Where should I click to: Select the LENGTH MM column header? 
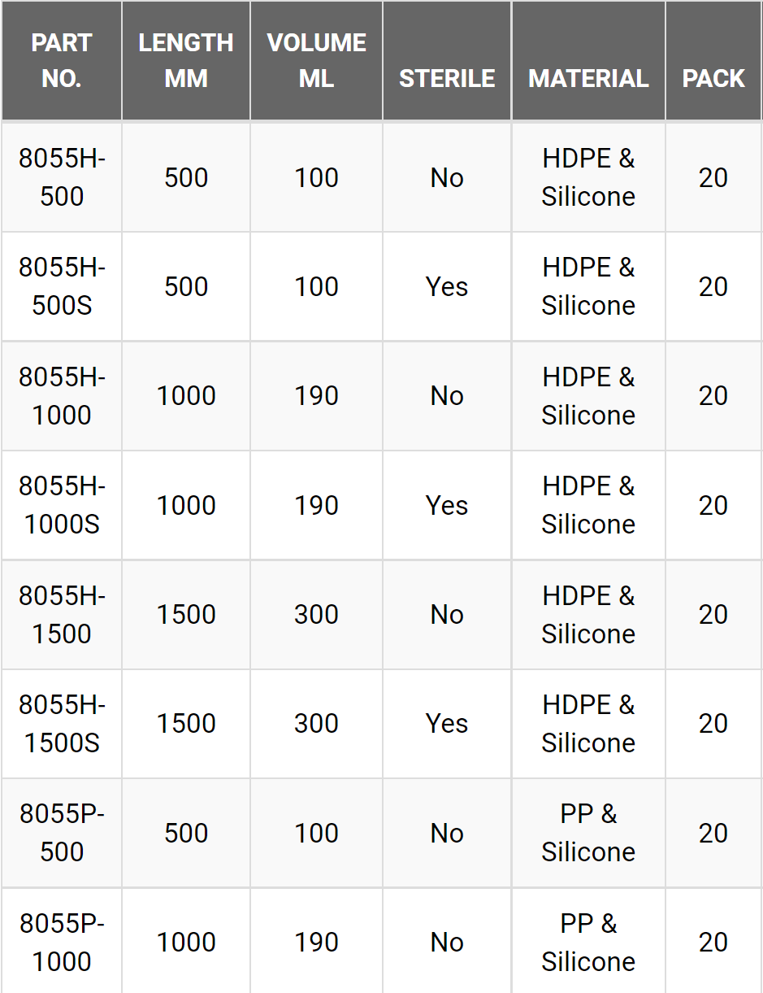point(186,60)
